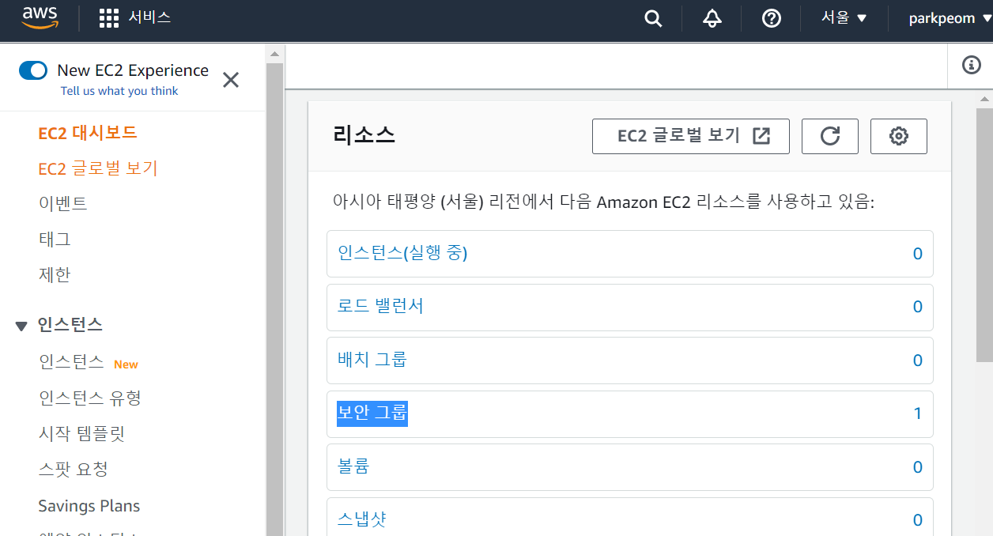Collapse the 인스턴스 sidebar section
The image size is (993, 536).
[21, 326]
